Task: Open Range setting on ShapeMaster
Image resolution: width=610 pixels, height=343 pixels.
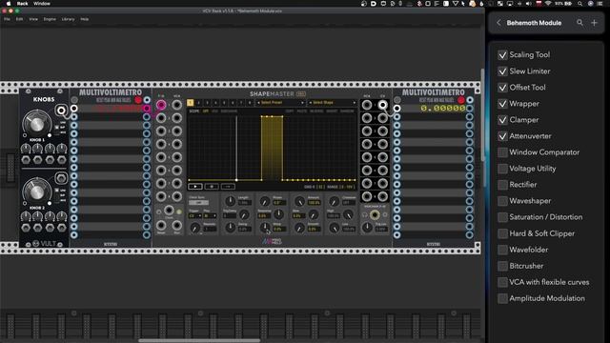Action: (340, 187)
